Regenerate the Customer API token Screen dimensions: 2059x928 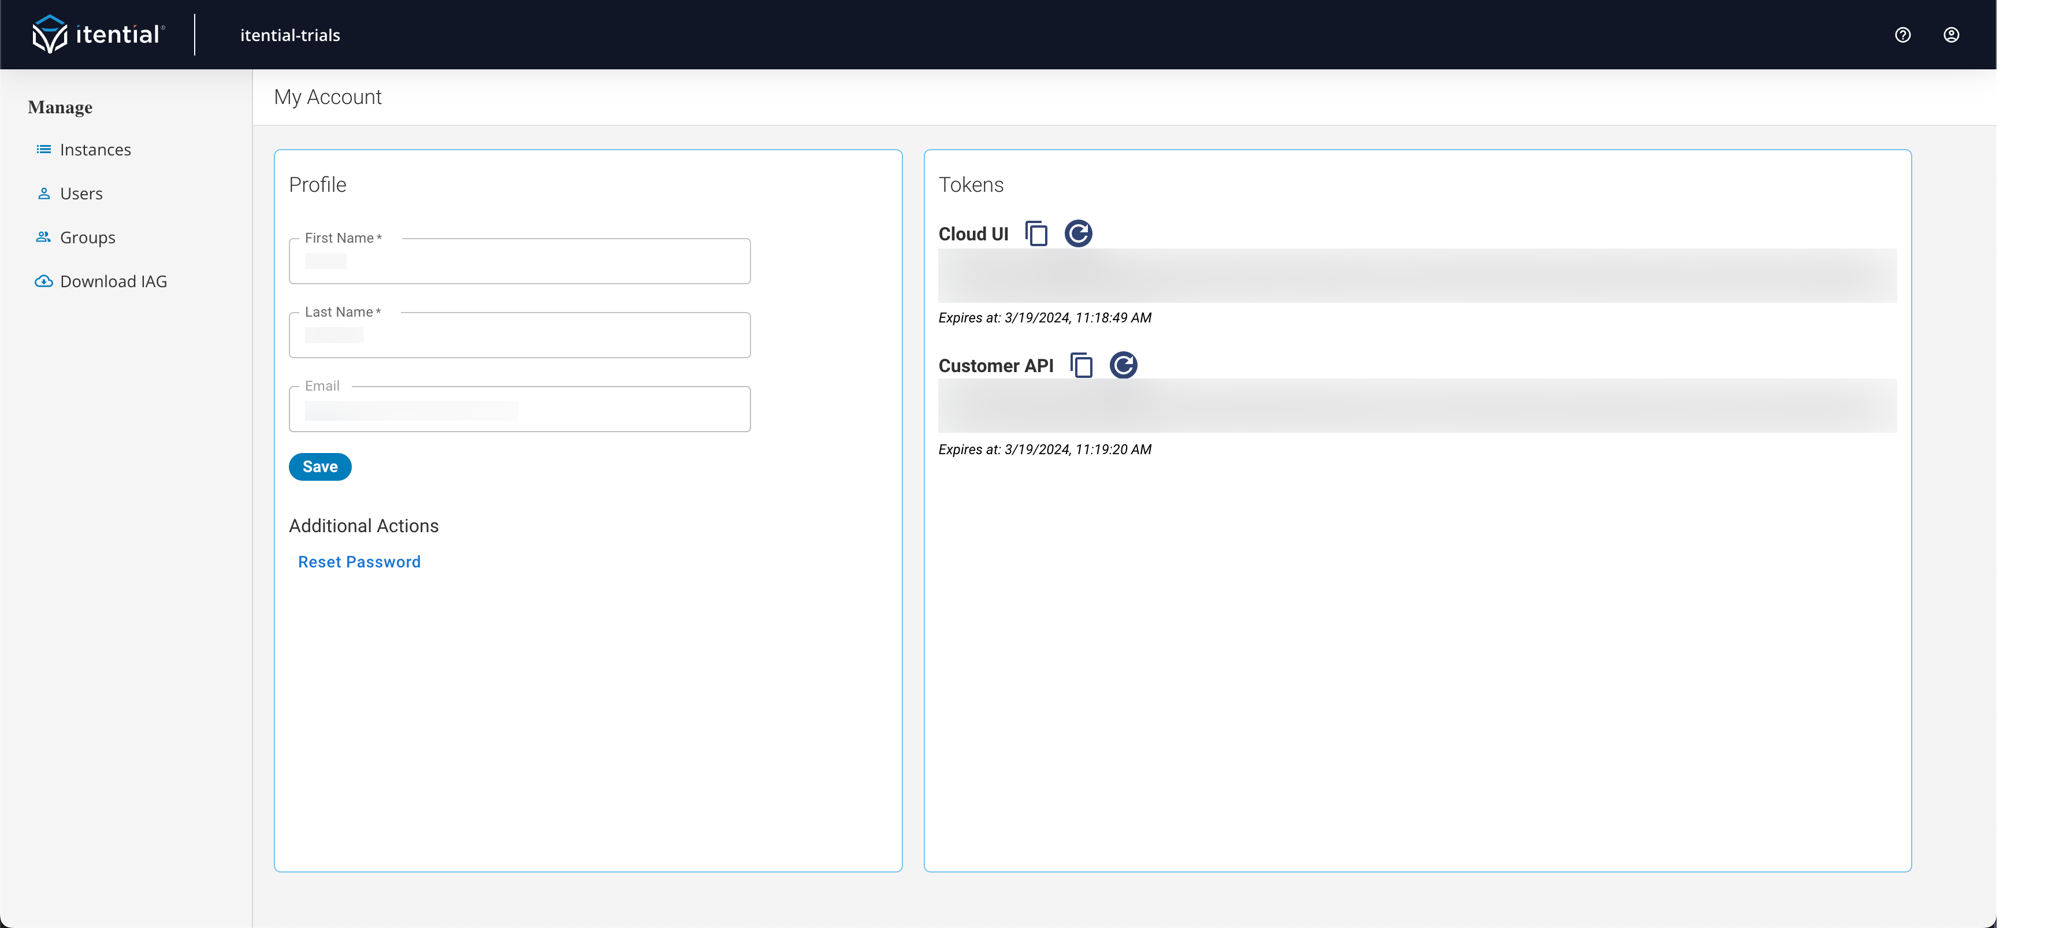coord(1122,365)
